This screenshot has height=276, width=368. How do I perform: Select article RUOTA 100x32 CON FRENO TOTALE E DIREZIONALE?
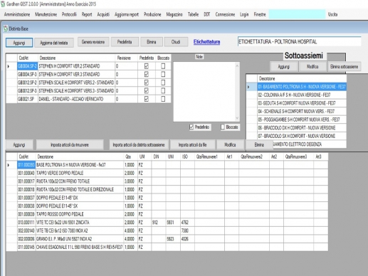click(167, 189)
